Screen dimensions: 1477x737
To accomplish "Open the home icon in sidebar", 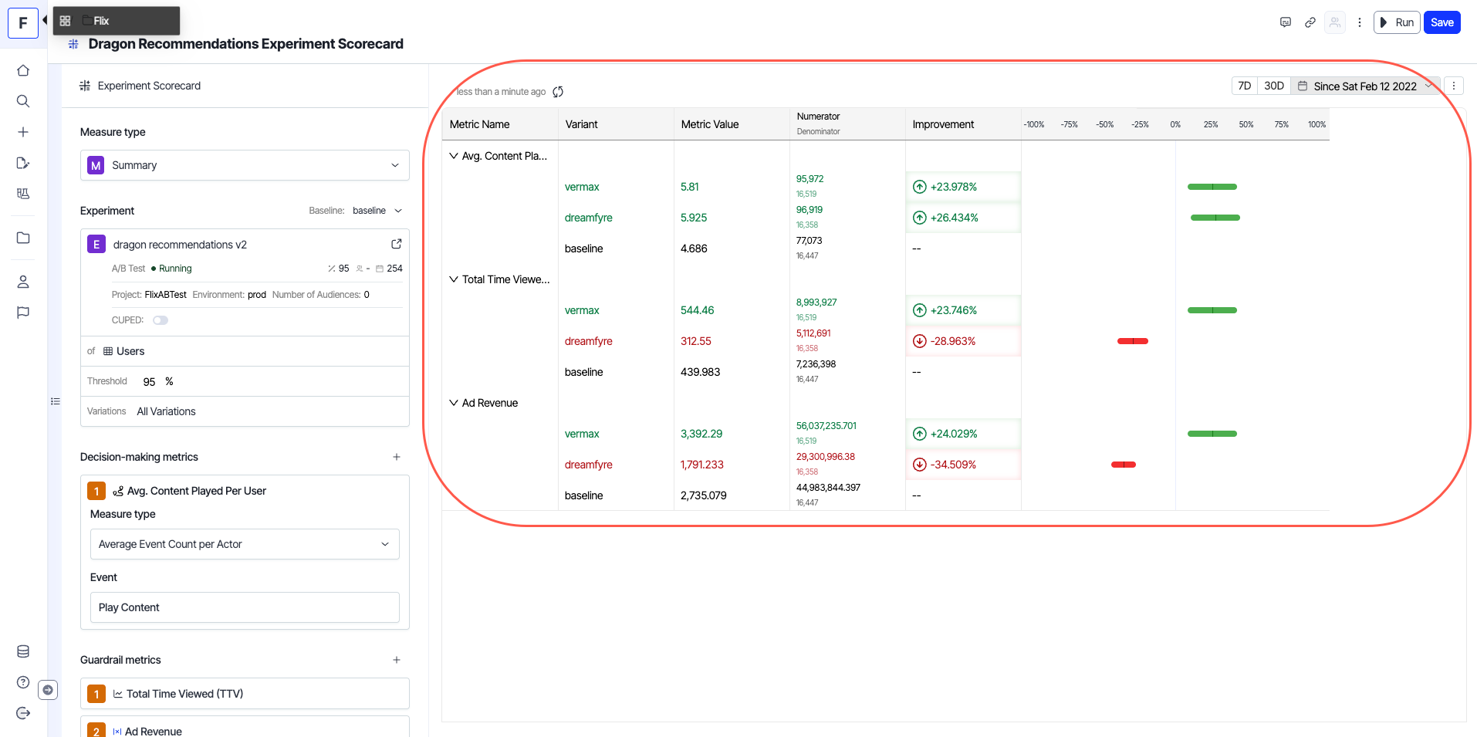I will point(23,70).
